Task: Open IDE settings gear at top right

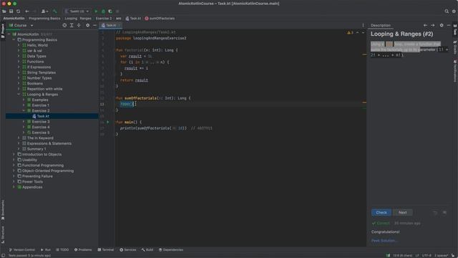Action: 454,11
